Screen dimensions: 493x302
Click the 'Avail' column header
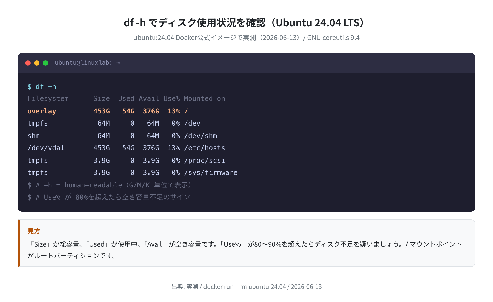tap(149, 99)
